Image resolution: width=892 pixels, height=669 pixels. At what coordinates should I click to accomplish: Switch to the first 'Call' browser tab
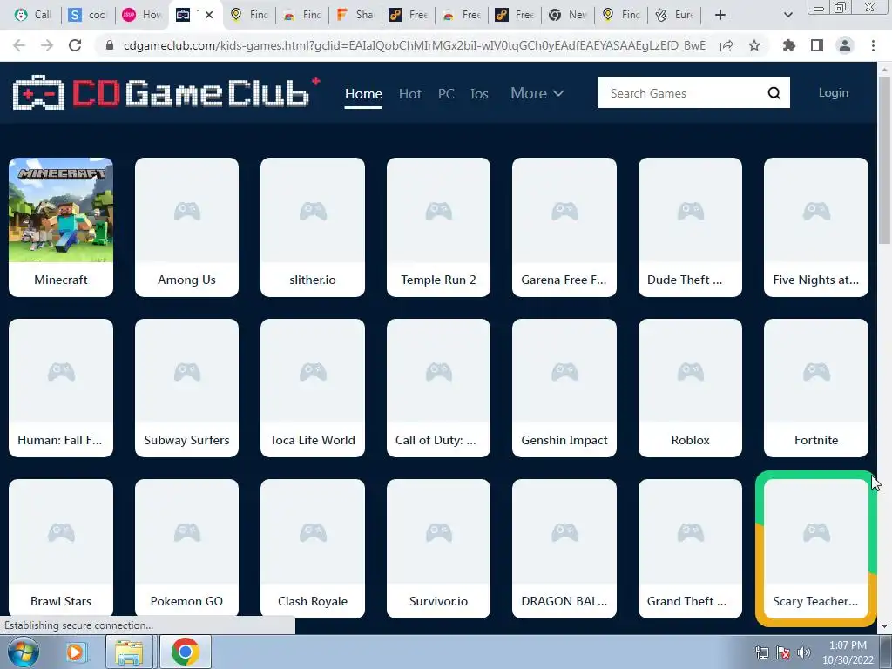click(32, 15)
